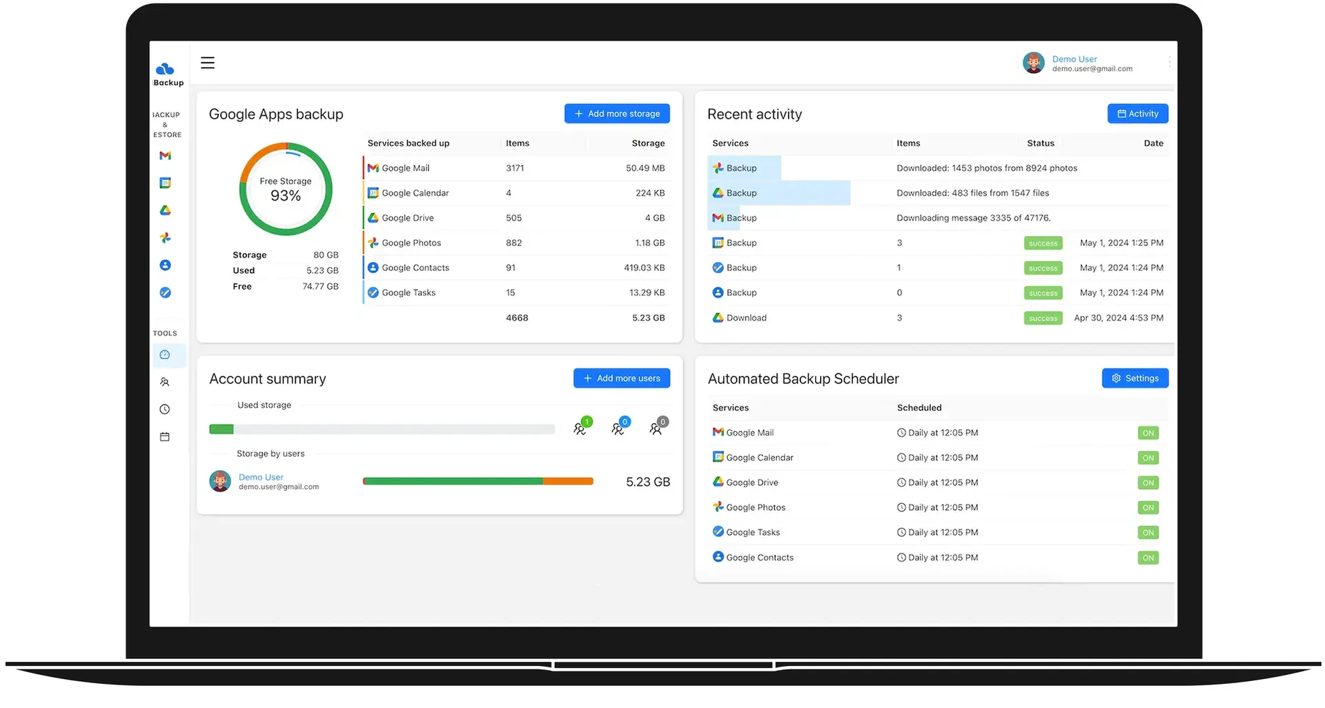Open Google Calendar backup in sidebar

(165, 183)
